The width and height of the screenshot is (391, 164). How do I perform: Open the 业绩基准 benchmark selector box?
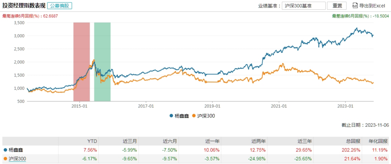(x=303, y=6)
